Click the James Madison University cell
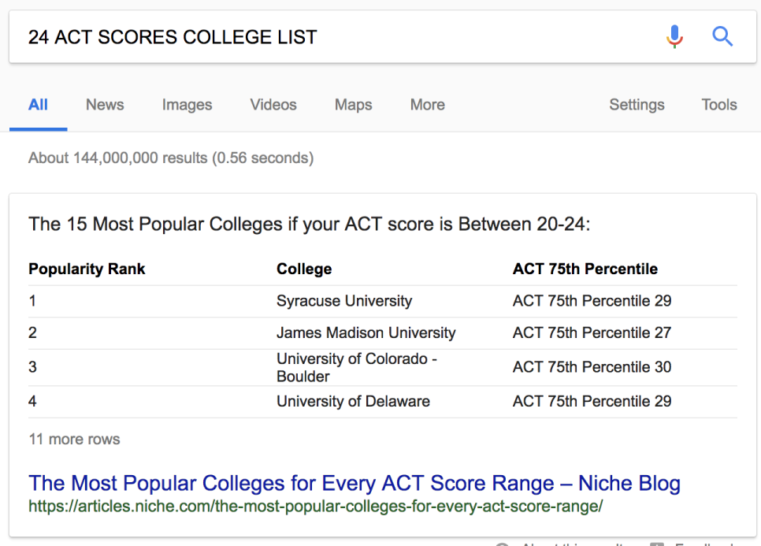 click(366, 333)
